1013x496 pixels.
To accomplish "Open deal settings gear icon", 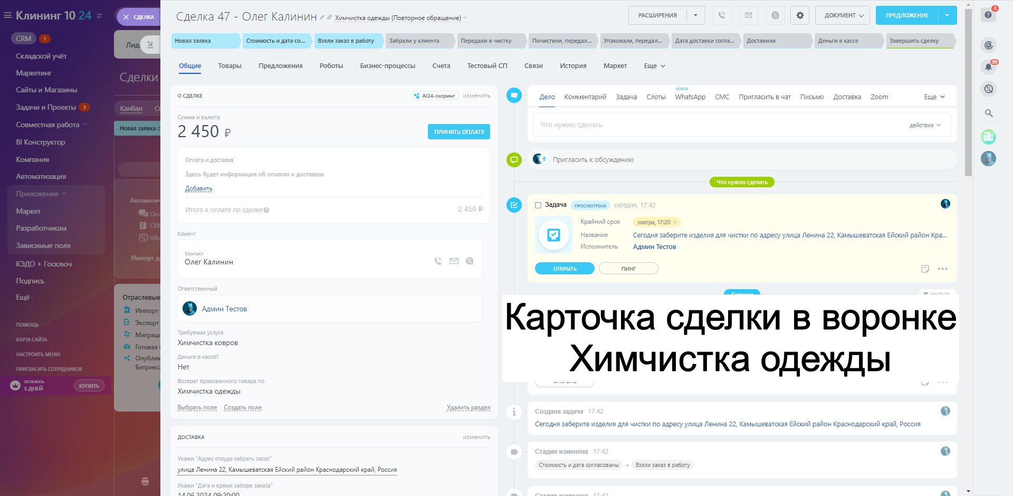I will 800,15.
